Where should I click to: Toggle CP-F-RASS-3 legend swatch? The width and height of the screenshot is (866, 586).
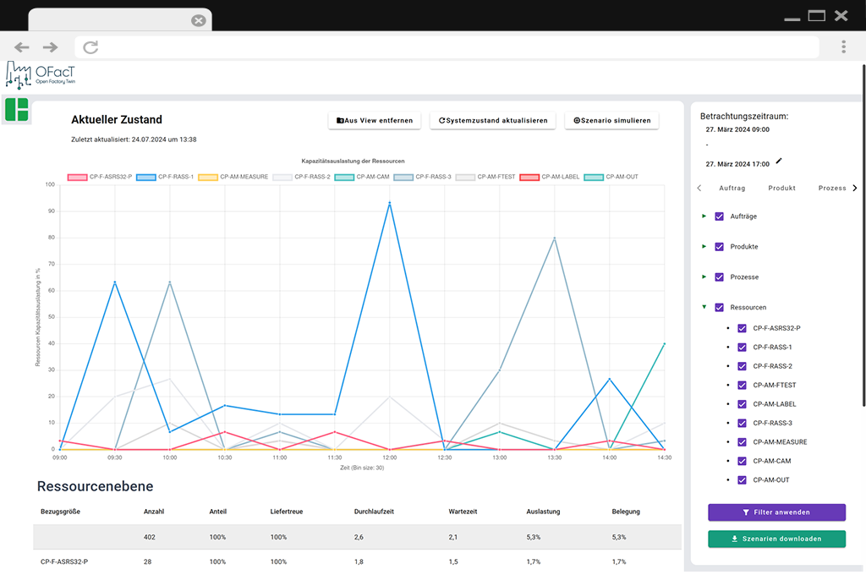tap(403, 178)
